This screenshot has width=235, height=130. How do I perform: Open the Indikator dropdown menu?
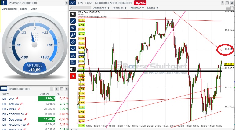point(137,8)
